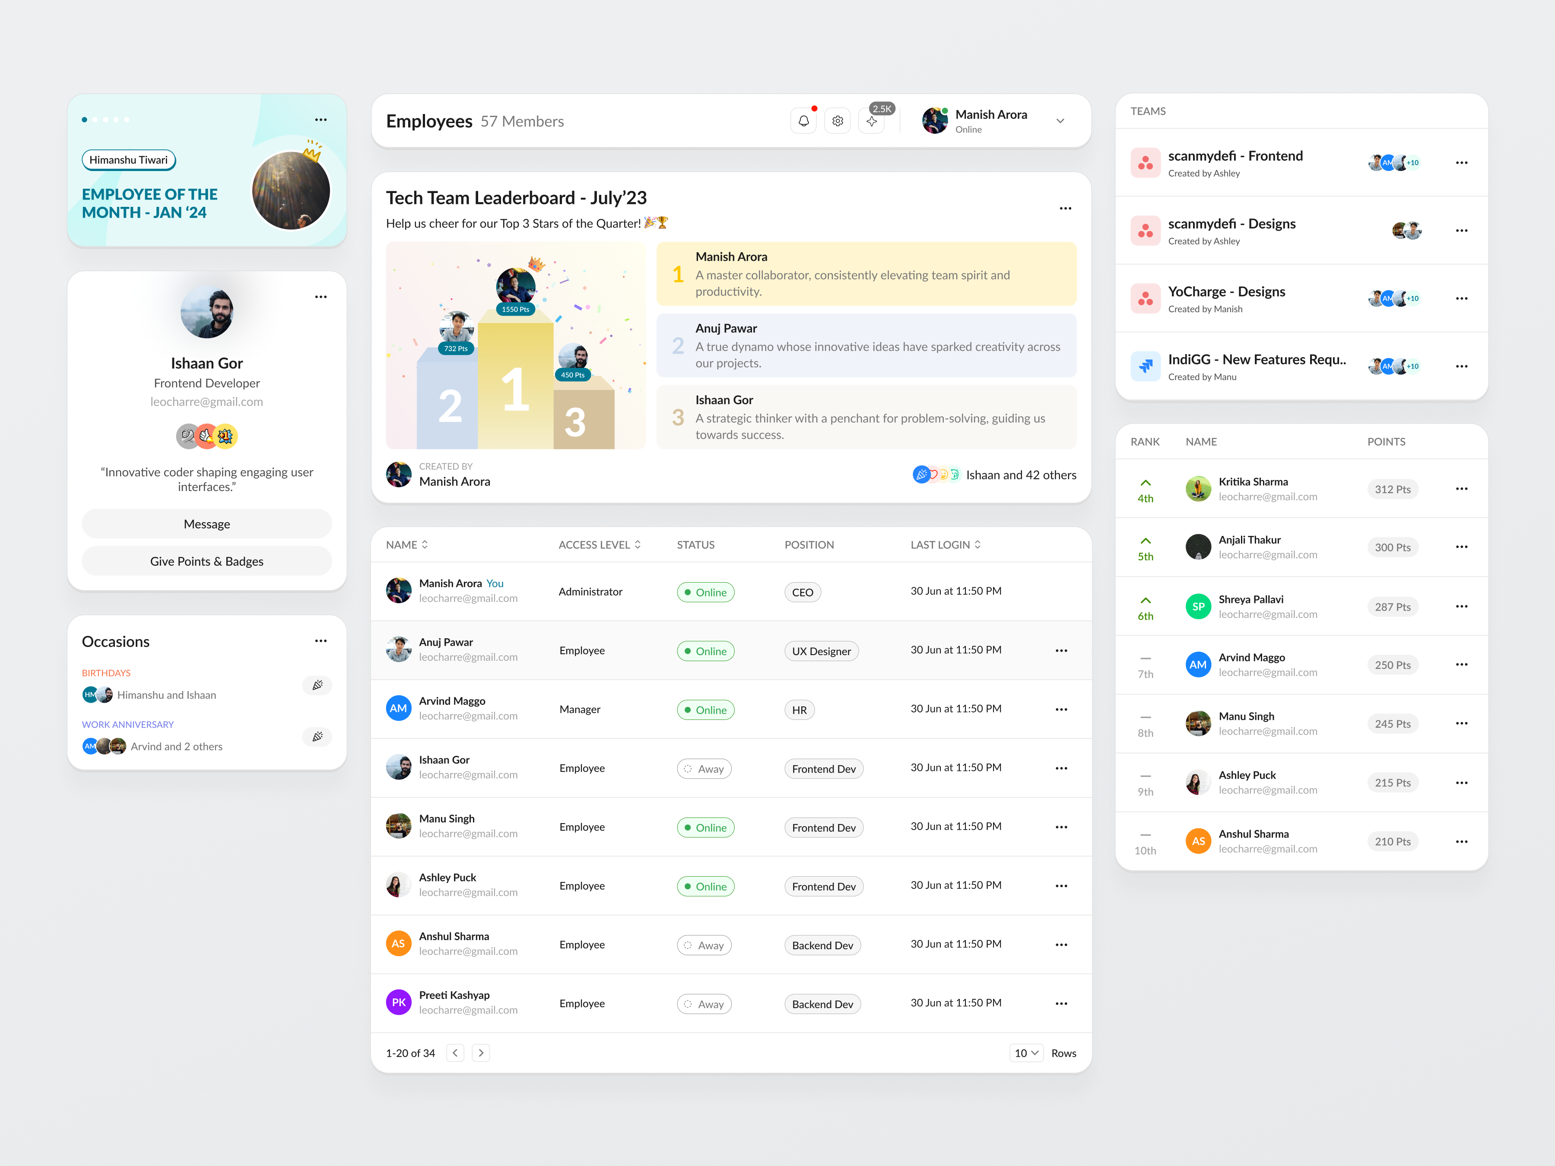
Task: Click the badge icons on Ishaan Gor's profile
Action: pos(206,436)
